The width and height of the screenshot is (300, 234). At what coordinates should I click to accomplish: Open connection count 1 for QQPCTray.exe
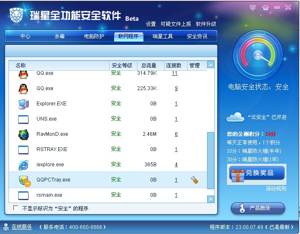pos(176,180)
